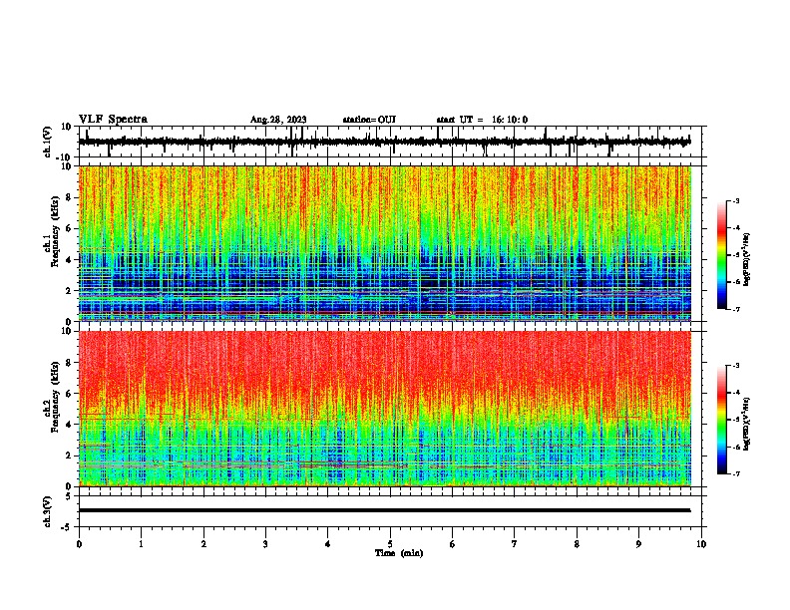Click the "-5" tick on ch.3 voltage axis
790x610 pixels.
pos(67,527)
